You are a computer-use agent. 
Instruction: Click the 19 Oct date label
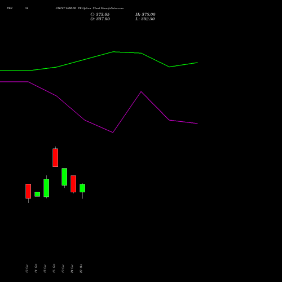63,268
